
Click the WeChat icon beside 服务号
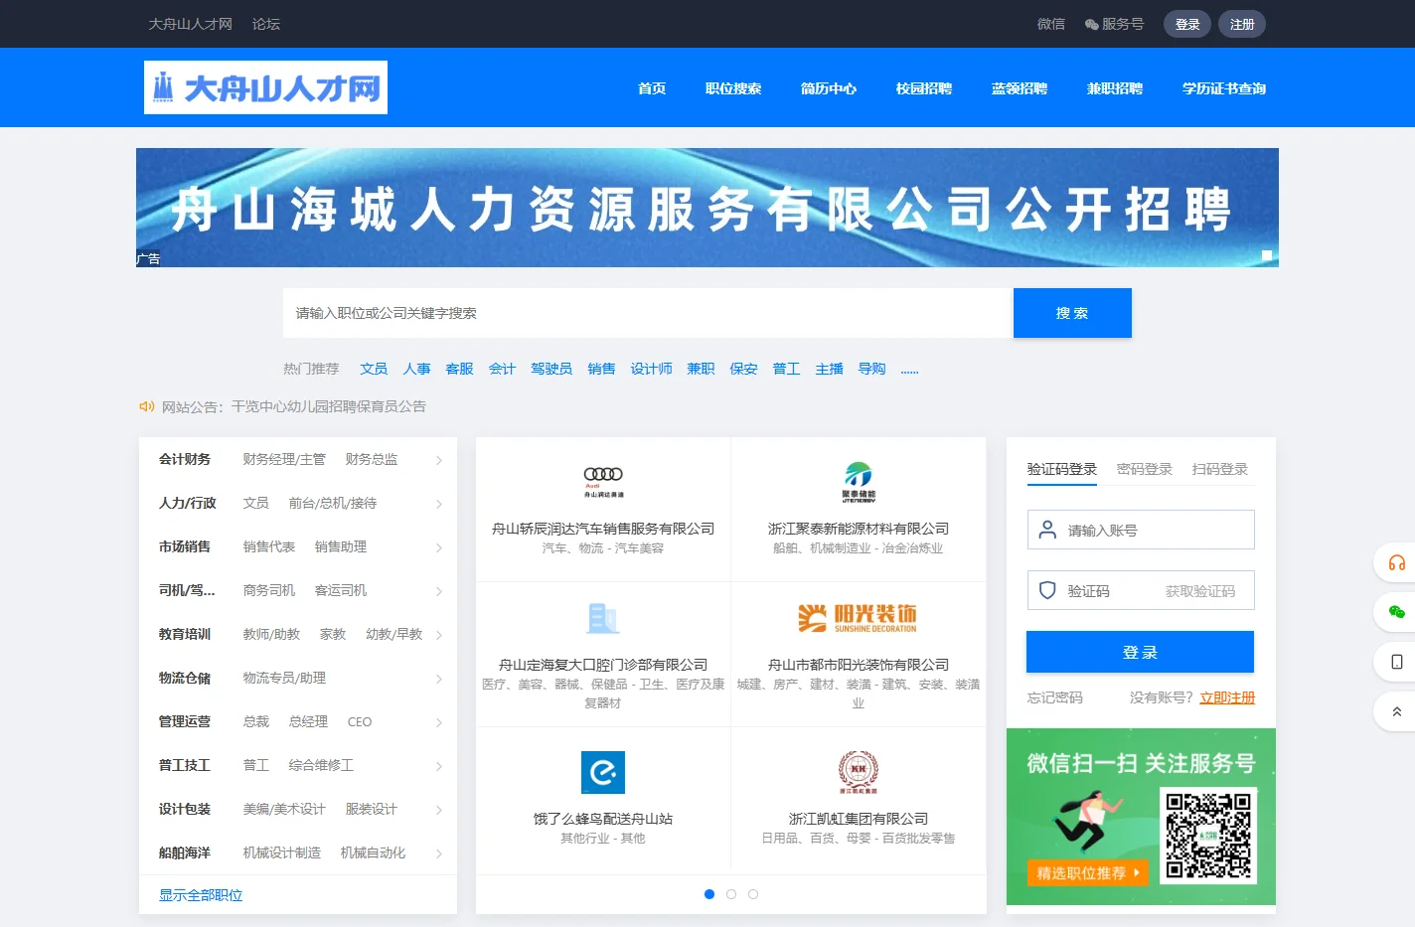click(1091, 25)
